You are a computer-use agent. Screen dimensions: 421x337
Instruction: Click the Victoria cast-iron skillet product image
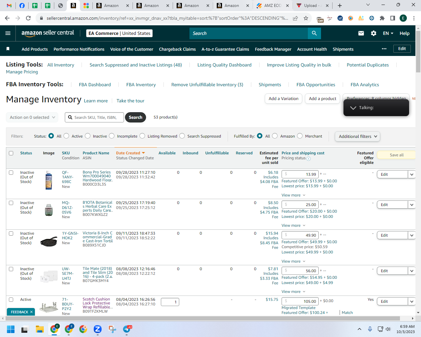point(49,242)
